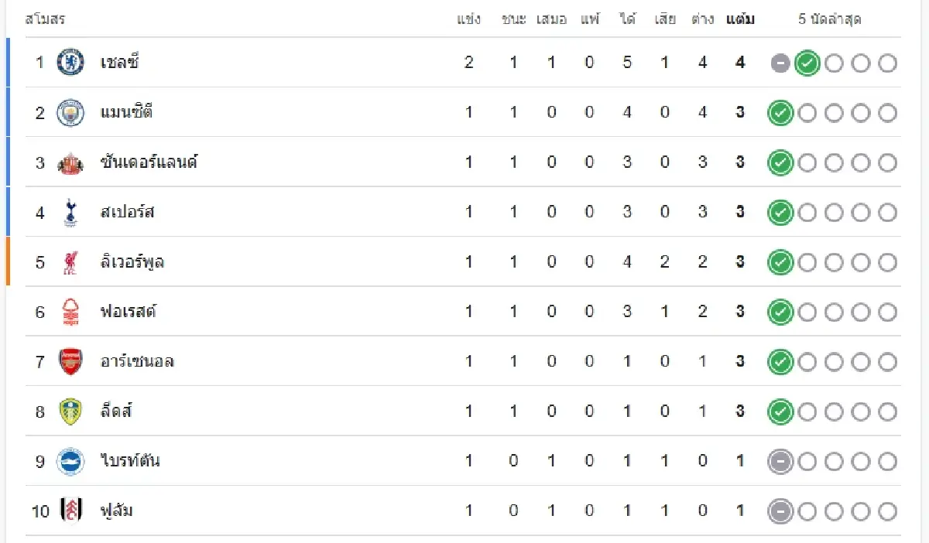Viewport: 929px width, 543px height.
Task: Click the Sunderland club crest
Action: click(70, 162)
